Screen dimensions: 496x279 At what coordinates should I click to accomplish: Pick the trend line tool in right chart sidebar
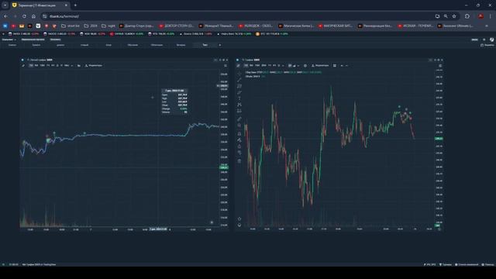tap(239, 79)
